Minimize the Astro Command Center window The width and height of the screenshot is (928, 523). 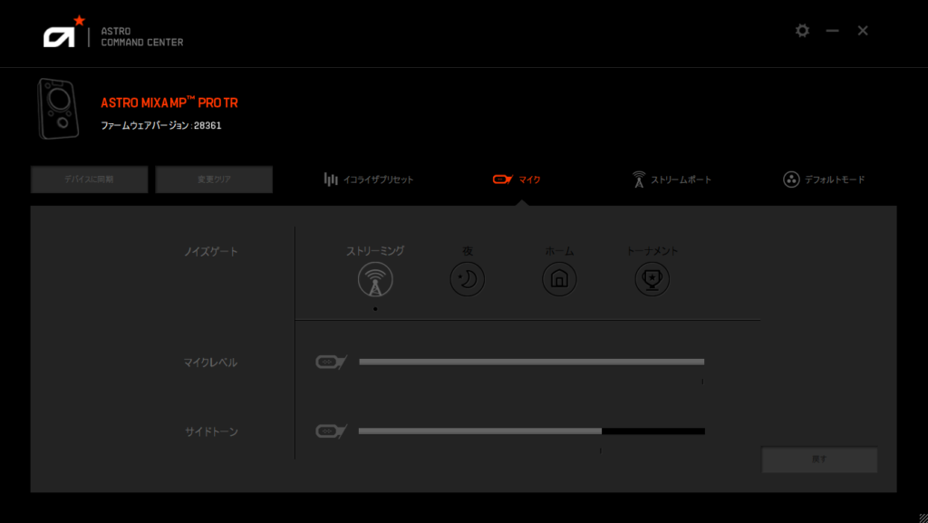tap(832, 30)
